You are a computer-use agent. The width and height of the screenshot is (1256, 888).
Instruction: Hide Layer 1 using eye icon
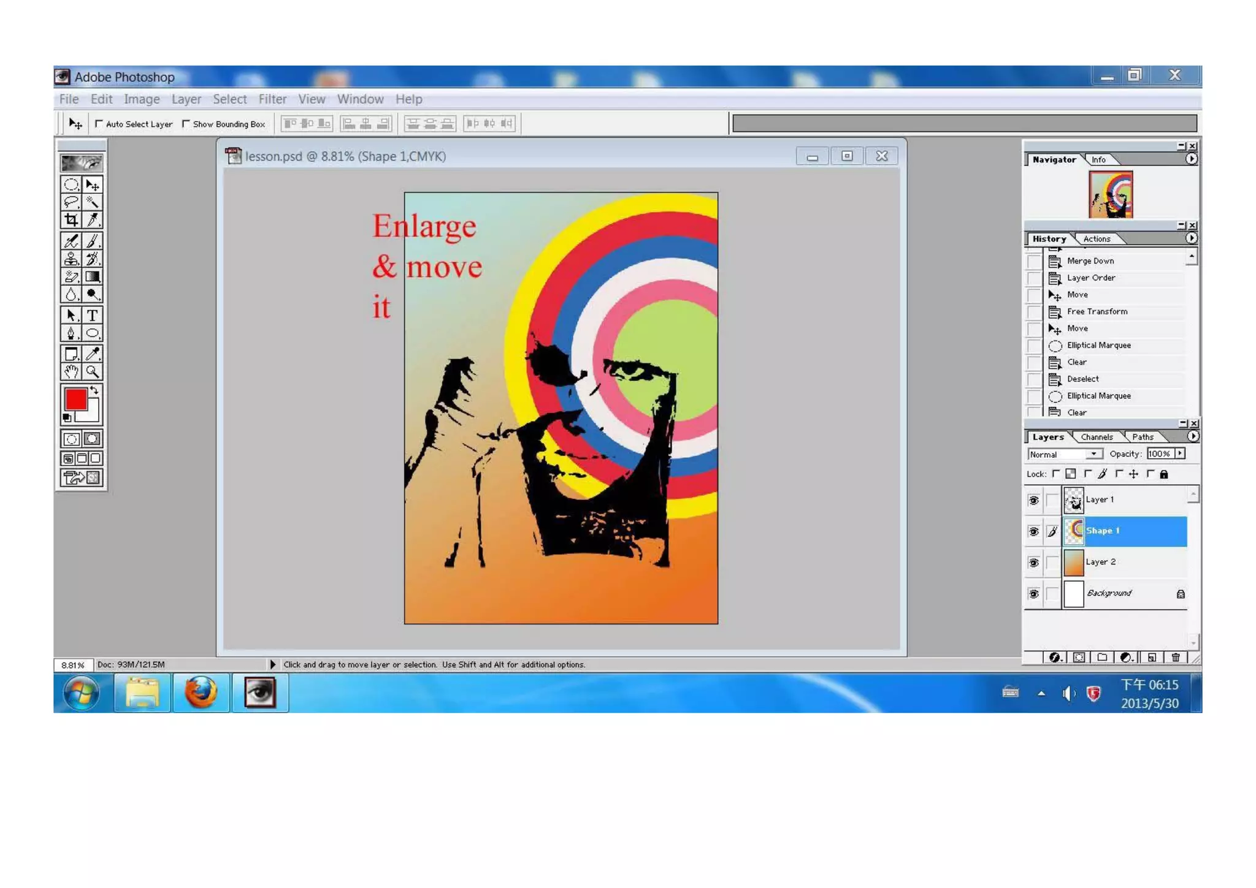point(1033,500)
